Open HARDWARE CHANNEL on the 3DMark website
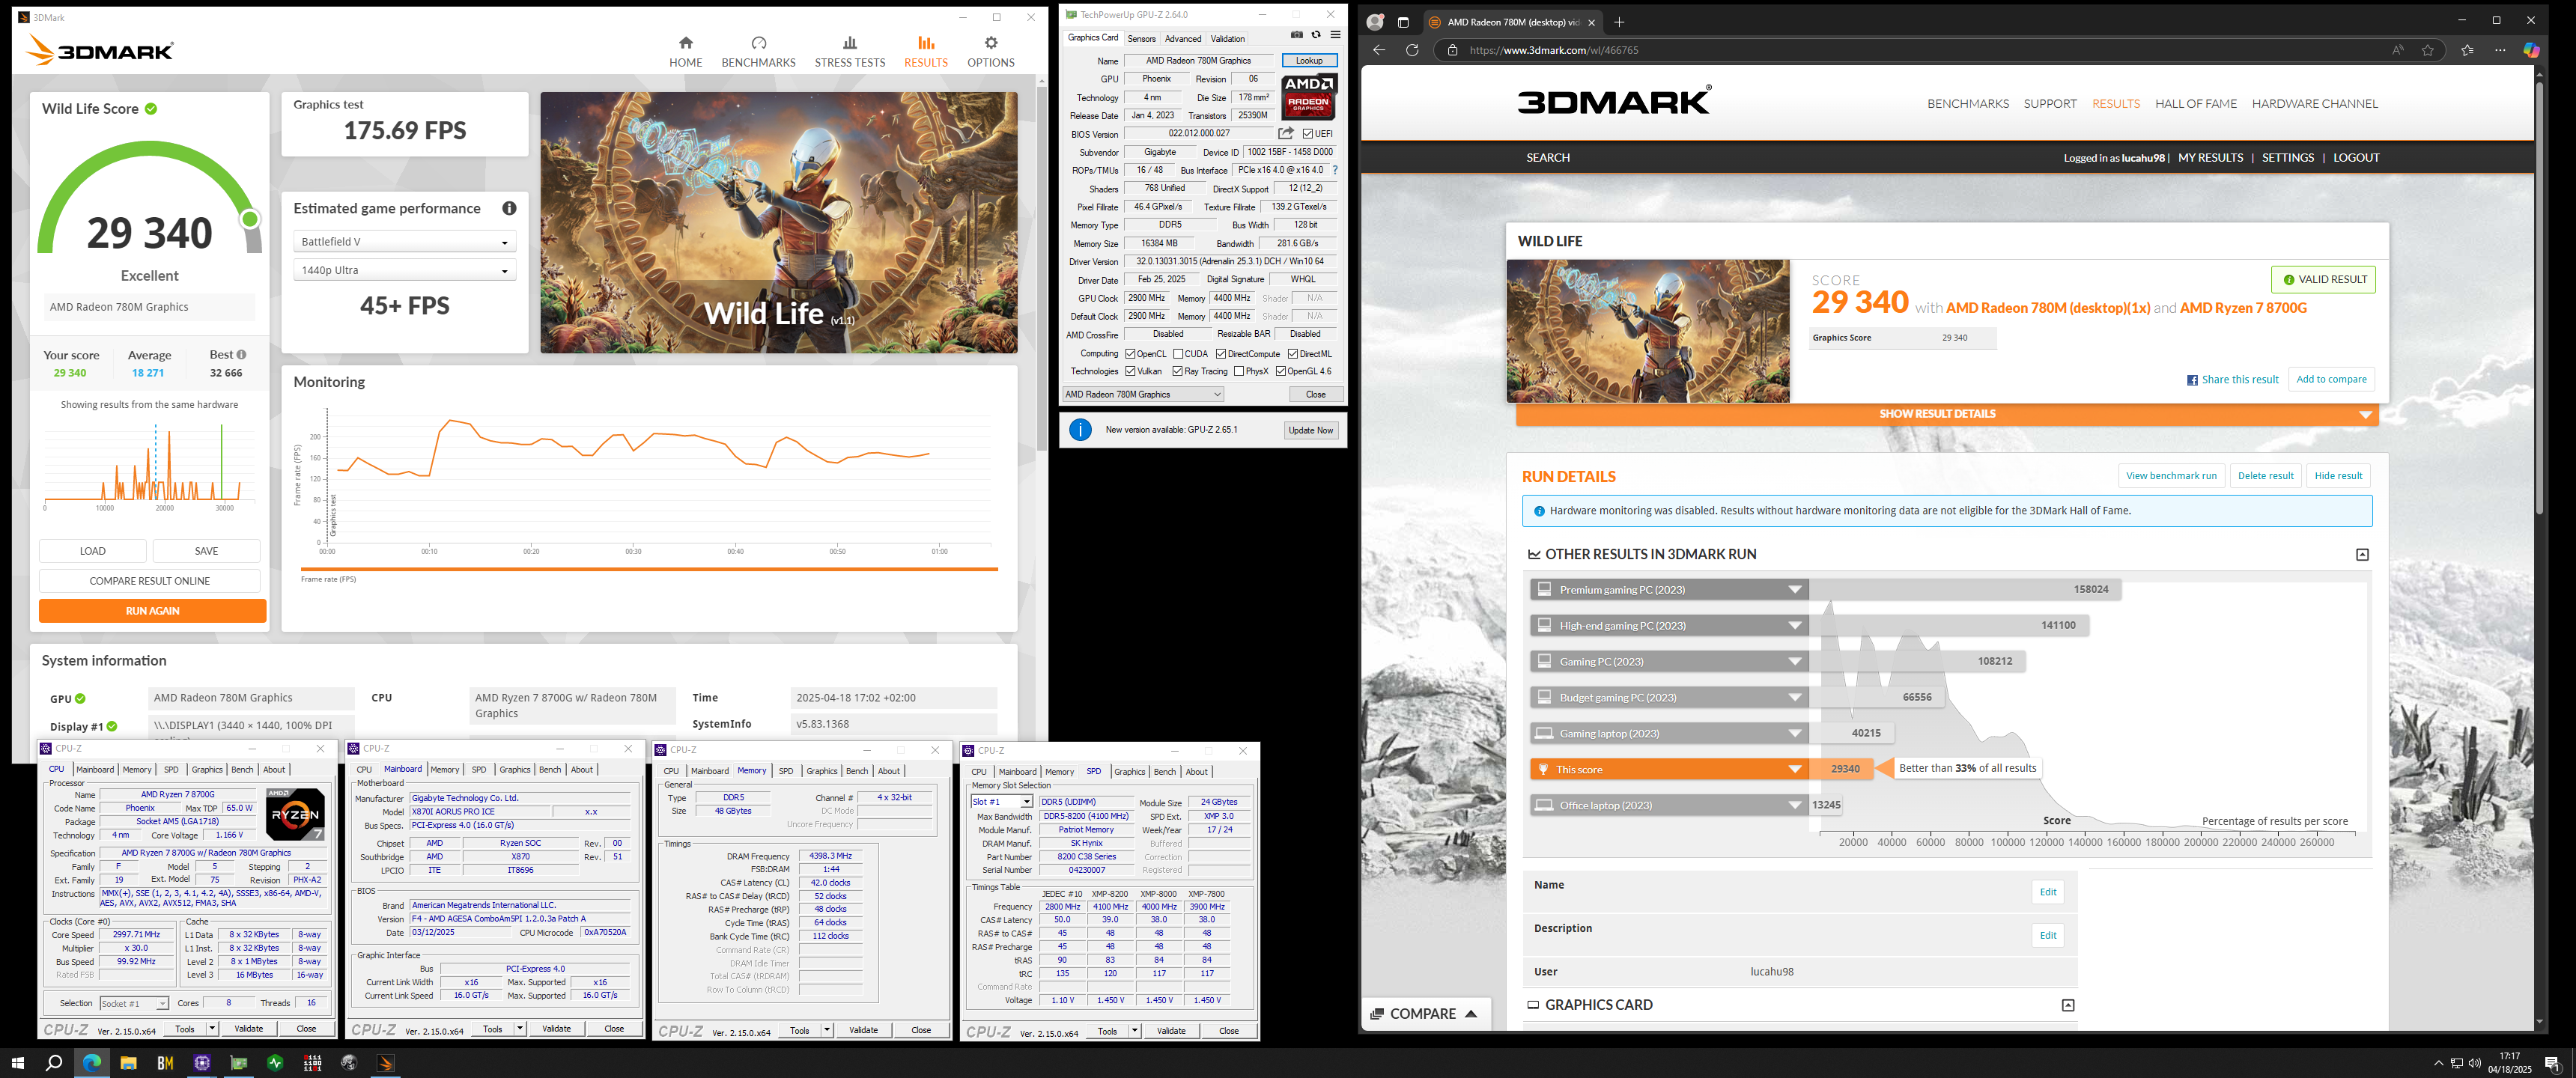The image size is (2576, 1078). [x=2314, y=104]
